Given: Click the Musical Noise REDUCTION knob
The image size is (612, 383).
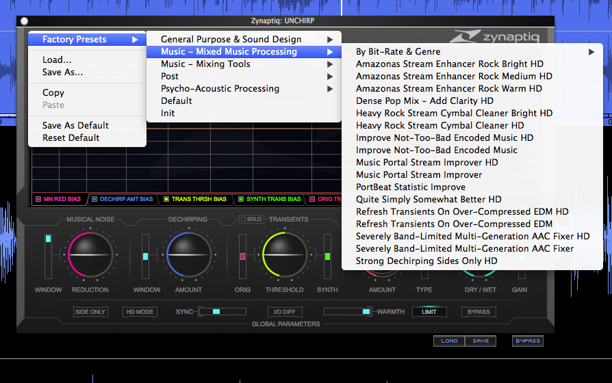Looking at the screenshot, I should (90, 255).
